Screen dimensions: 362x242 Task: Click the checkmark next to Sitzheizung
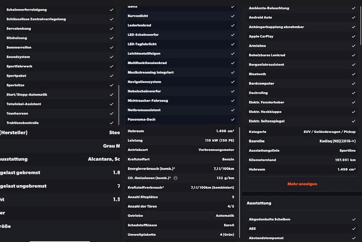111,38
